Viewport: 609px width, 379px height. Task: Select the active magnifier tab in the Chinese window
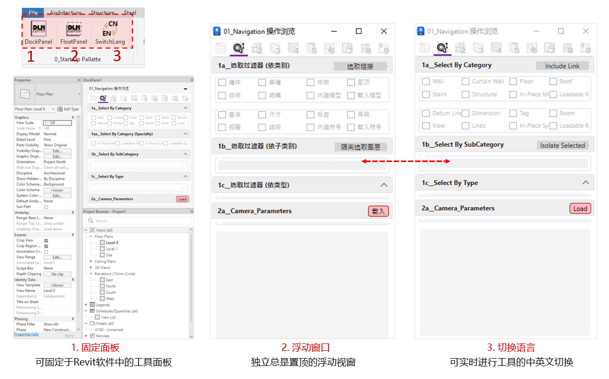[x=239, y=49]
